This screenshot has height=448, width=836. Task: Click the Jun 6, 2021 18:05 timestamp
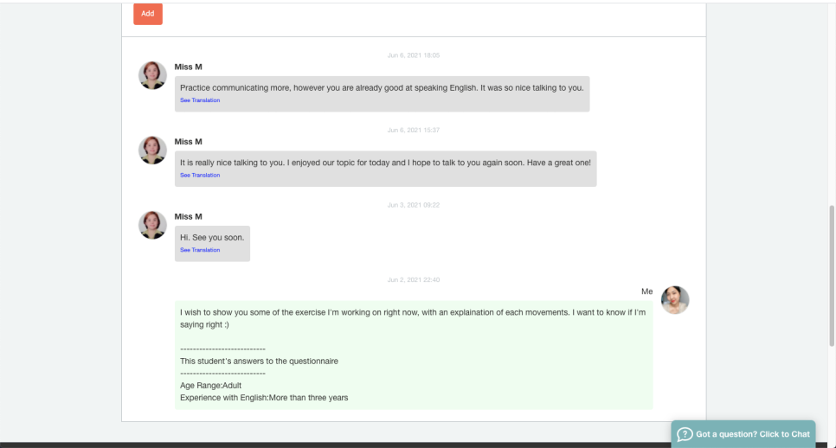414,55
